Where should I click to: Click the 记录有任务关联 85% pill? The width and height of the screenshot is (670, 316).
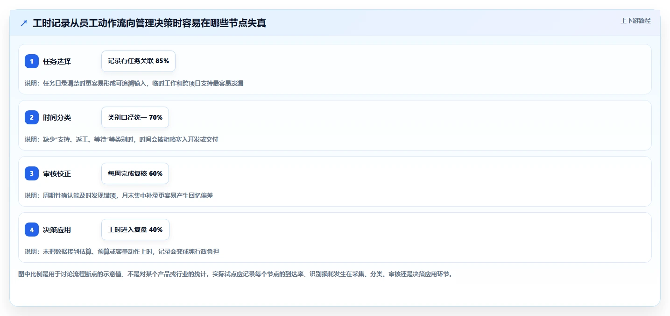138,61
